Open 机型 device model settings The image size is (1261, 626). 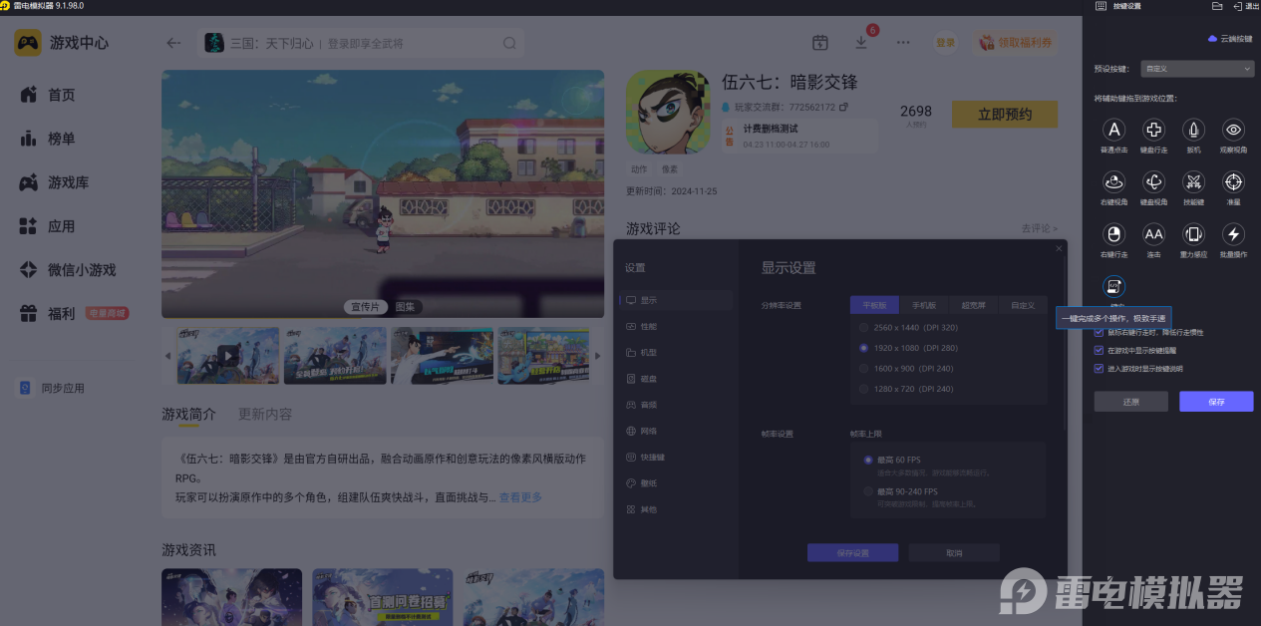point(676,352)
